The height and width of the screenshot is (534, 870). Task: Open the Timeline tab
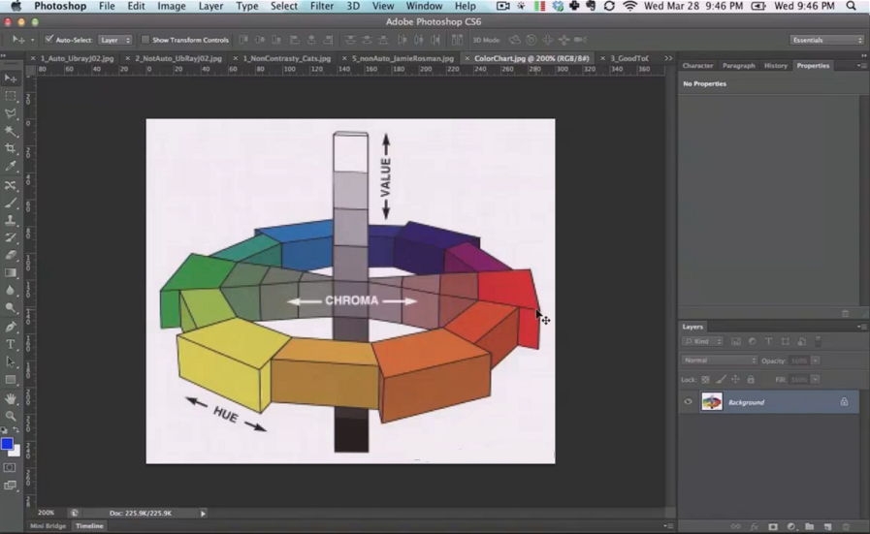pos(89,525)
